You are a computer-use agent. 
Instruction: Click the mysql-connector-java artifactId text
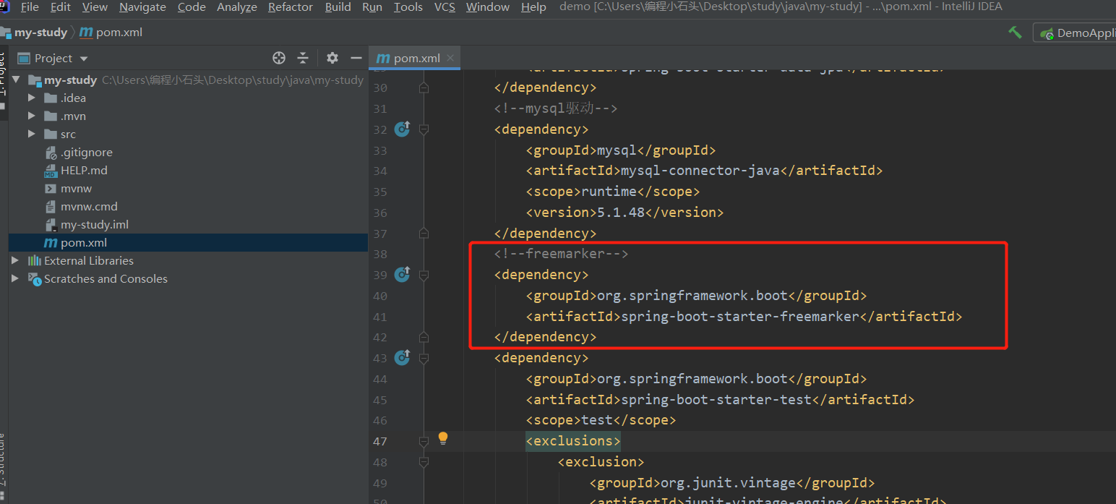click(x=700, y=171)
